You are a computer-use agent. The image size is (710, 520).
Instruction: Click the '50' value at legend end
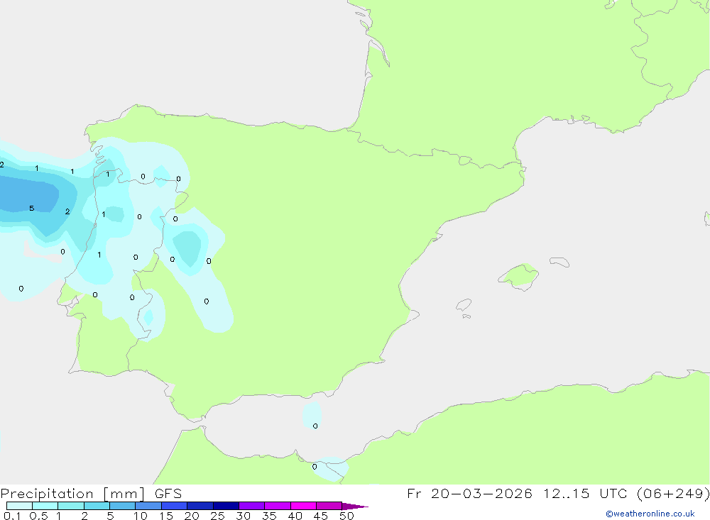click(346, 516)
